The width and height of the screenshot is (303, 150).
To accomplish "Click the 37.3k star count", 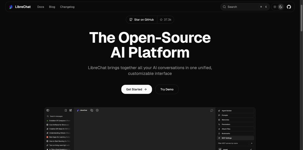I will (x=166, y=20).
